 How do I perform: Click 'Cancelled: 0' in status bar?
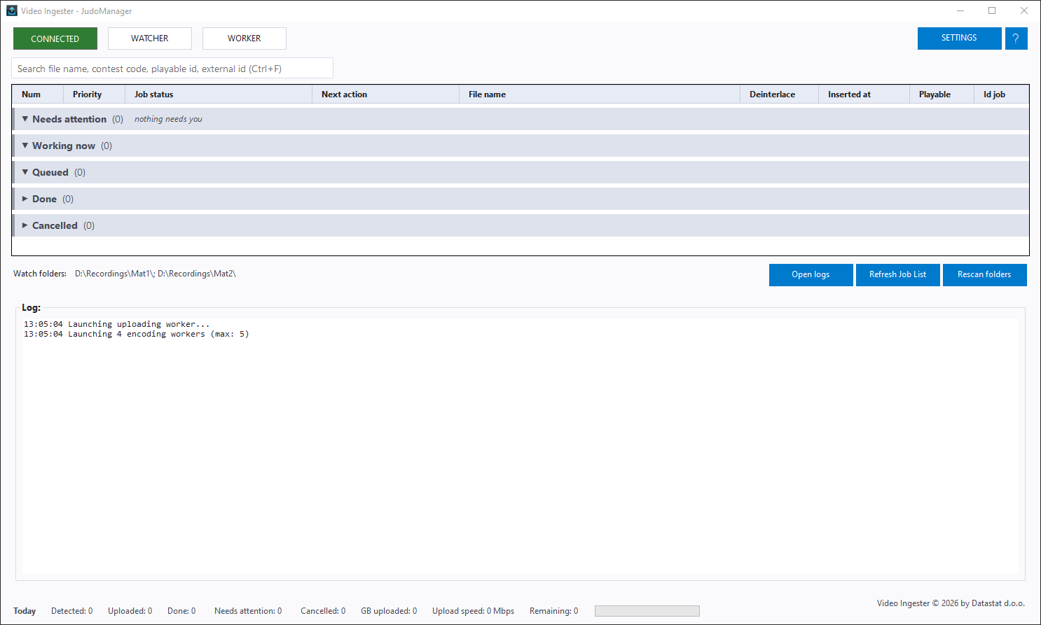[x=323, y=611]
